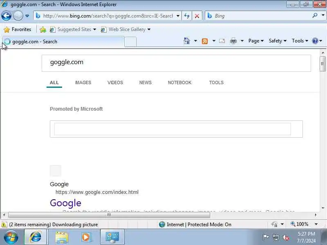Screen dimensions: 327x245
Task: Expand the zoom level dropdown arrow
Action: (x=316, y=224)
